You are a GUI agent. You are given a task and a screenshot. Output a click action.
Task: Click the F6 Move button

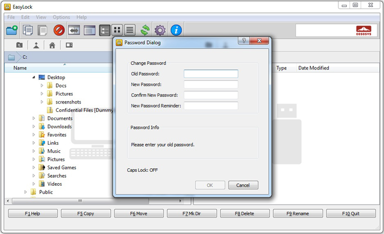click(138, 213)
